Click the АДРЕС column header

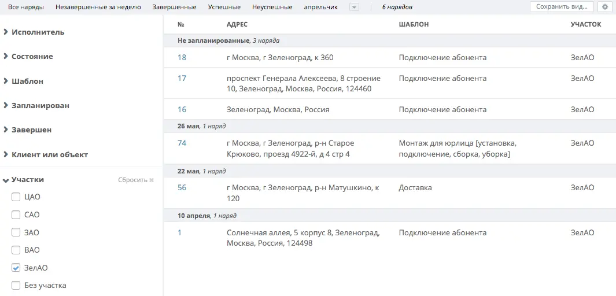coord(237,24)
